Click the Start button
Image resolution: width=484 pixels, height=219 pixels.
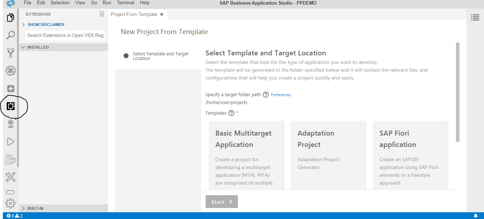point(222,202)
